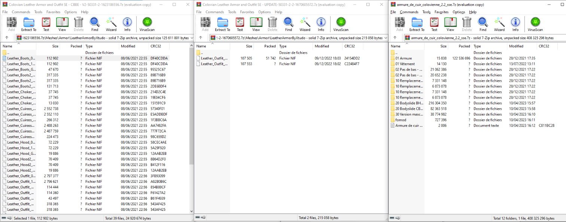
Task: Click Extract To in CBBE window
Action: coord(28,24)
